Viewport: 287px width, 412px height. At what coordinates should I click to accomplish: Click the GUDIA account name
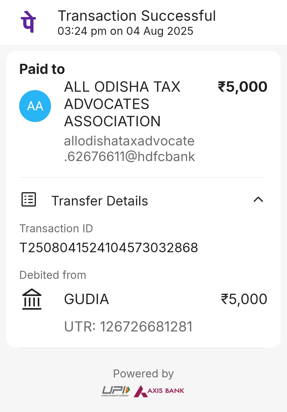pyautogui.click(x=87, y=299)
